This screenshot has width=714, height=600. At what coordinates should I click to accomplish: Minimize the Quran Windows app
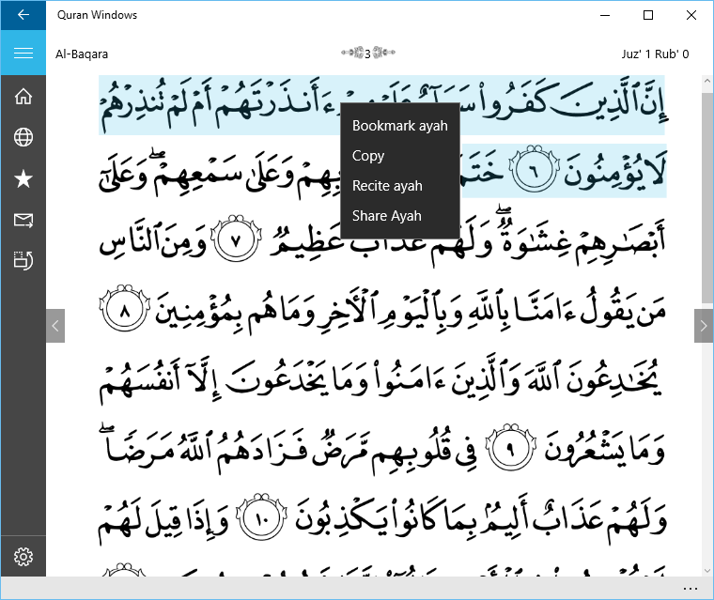605,15
